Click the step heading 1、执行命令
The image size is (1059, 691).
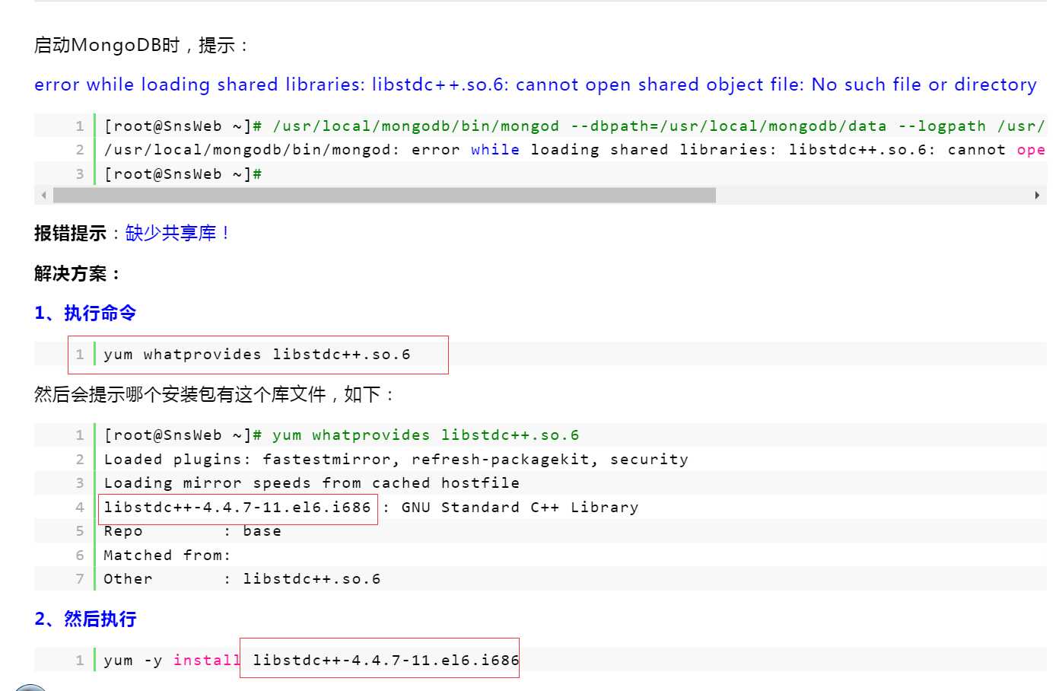point(85,313)
